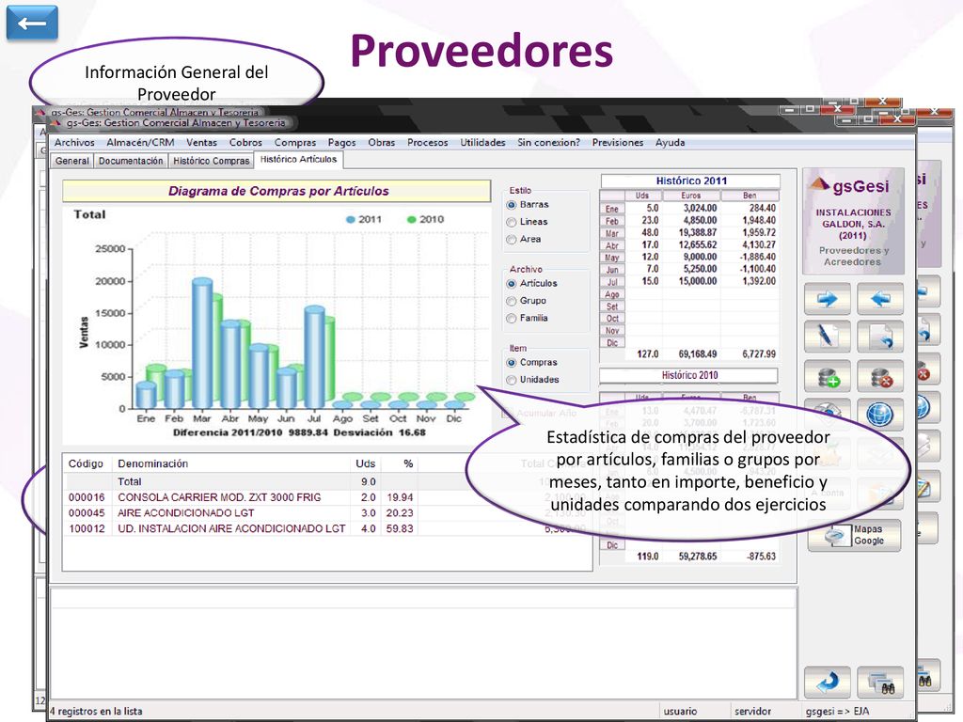Select Grupo under Archivo
Viewport: 963px width, 722px height.
[511, 301]
